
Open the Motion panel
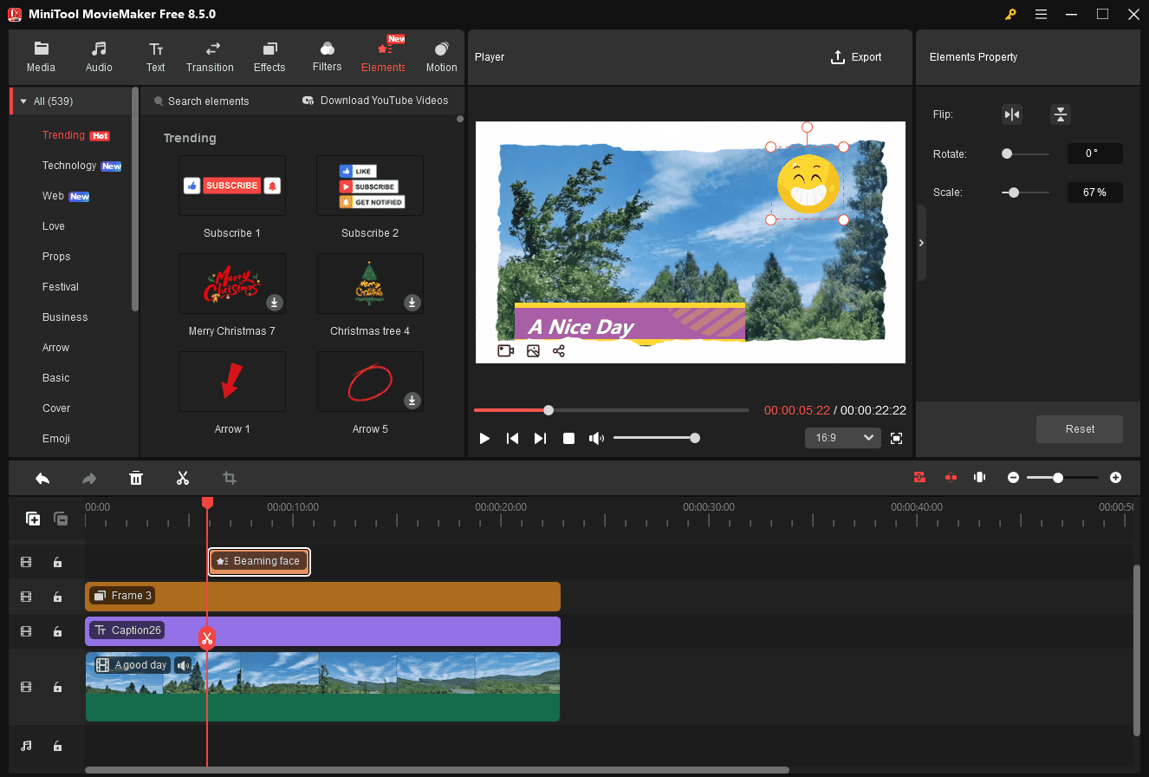[x=441, y=56]
